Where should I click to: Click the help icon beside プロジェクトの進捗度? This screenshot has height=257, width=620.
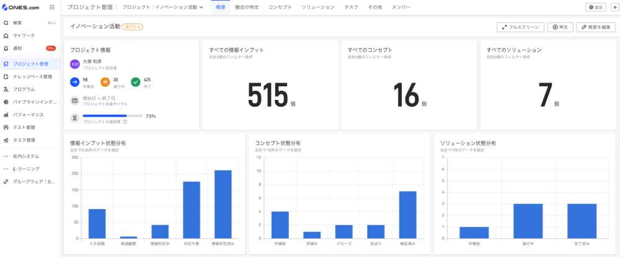[125, 122]
